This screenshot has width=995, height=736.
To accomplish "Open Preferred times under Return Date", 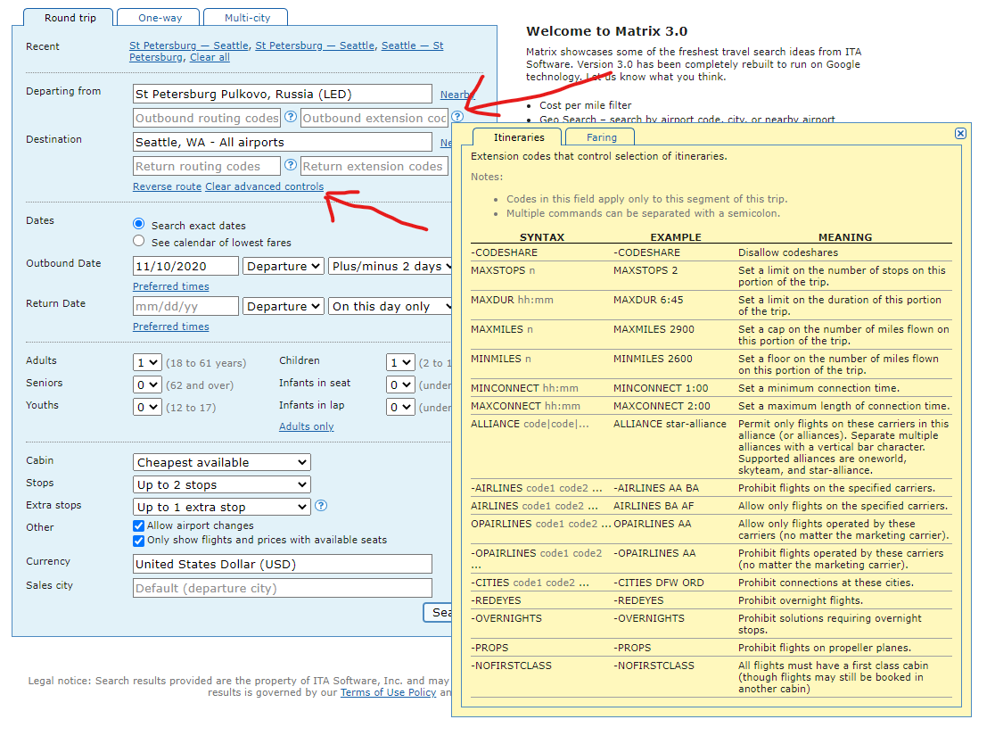I will [x=170, y=327].
